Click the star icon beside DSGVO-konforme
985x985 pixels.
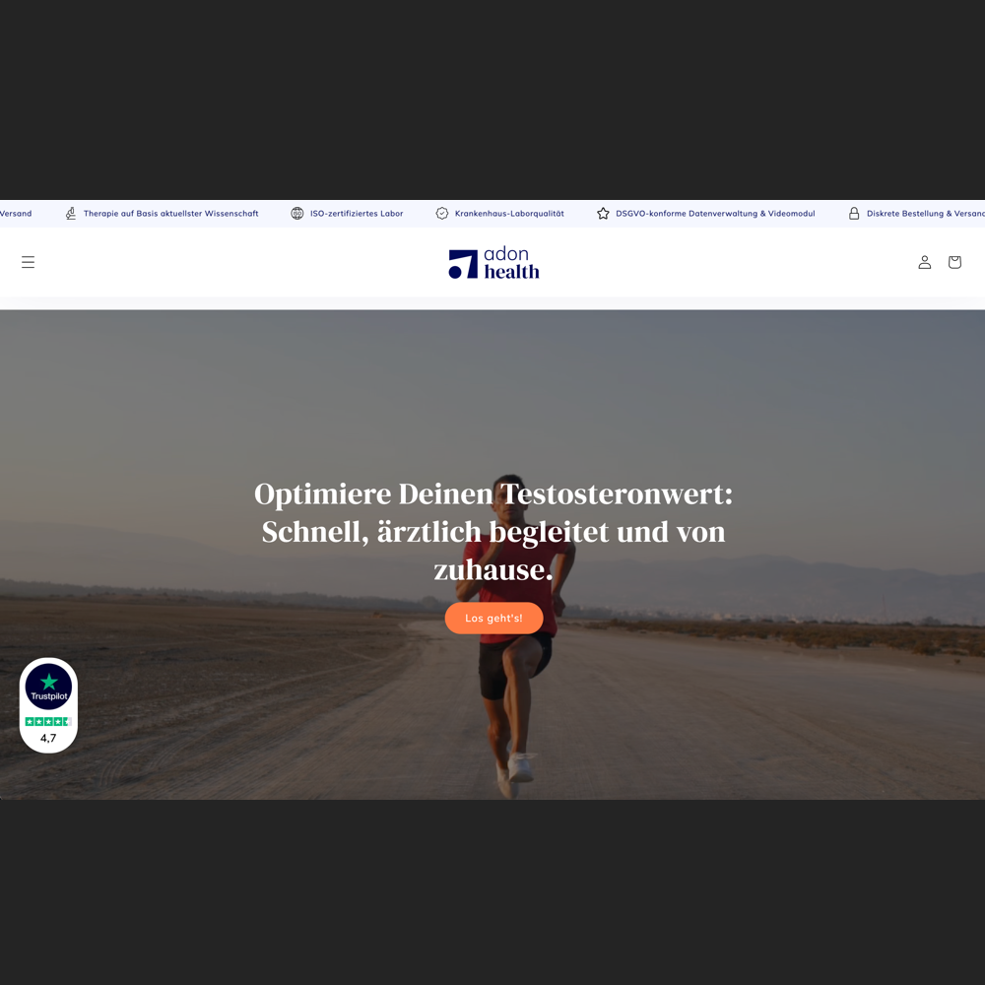(x=603, y=214)
